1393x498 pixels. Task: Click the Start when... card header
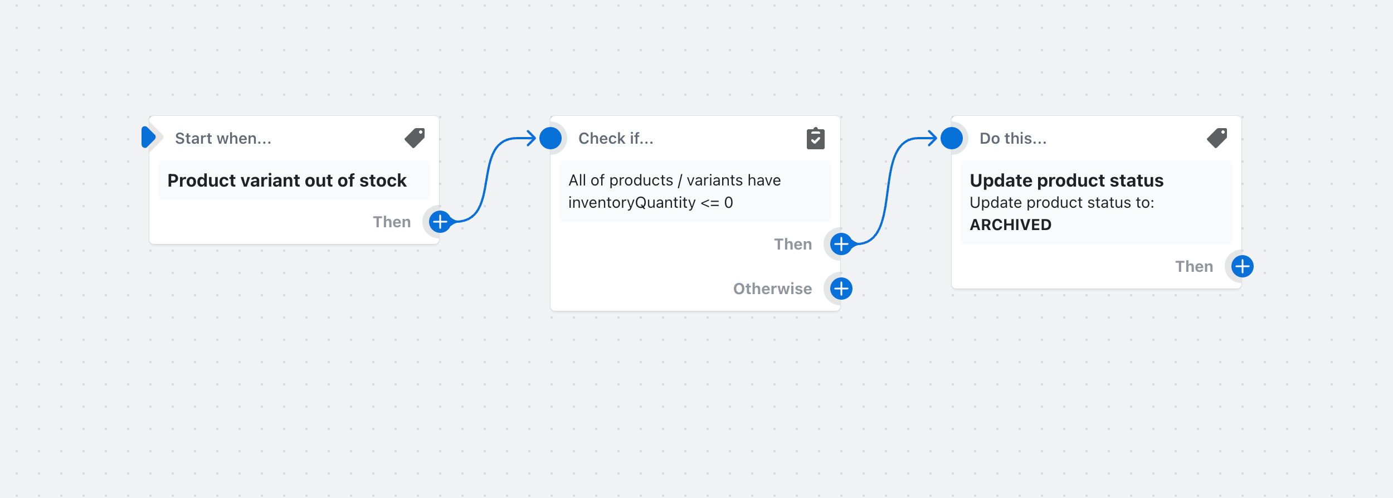click(x=223, y=138)
